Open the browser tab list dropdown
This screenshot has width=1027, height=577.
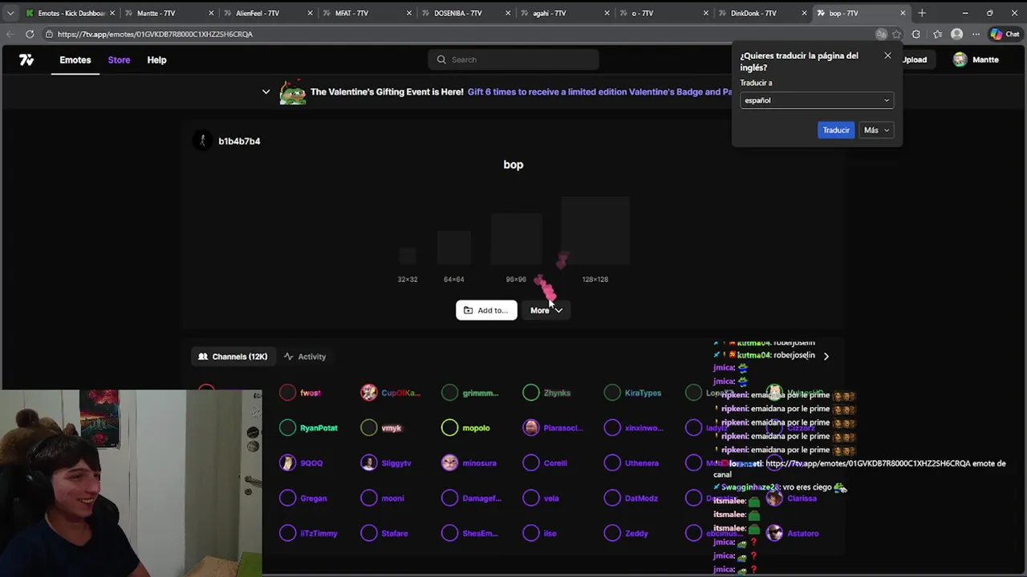click(10, 13)
